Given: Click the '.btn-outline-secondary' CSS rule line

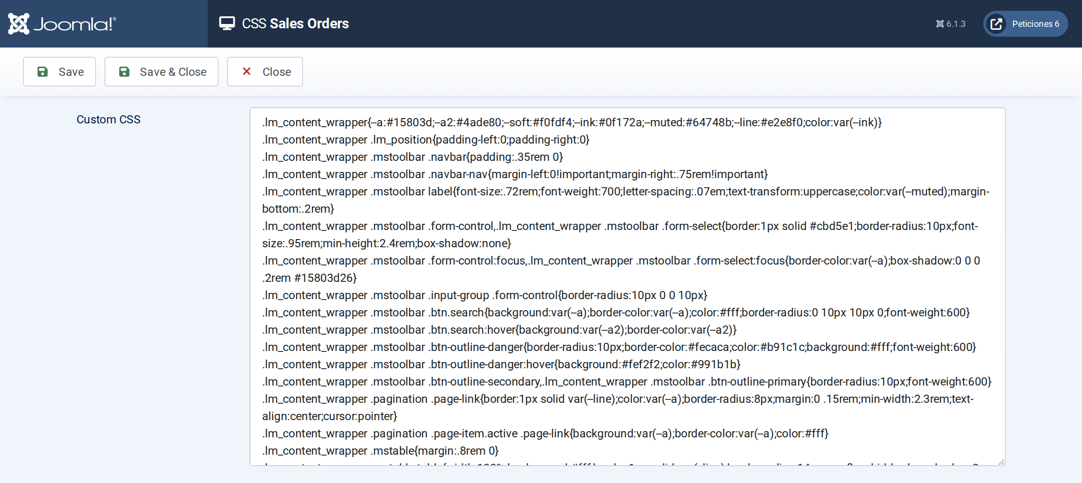Looking at the screenshot, I should click(627, 382).
